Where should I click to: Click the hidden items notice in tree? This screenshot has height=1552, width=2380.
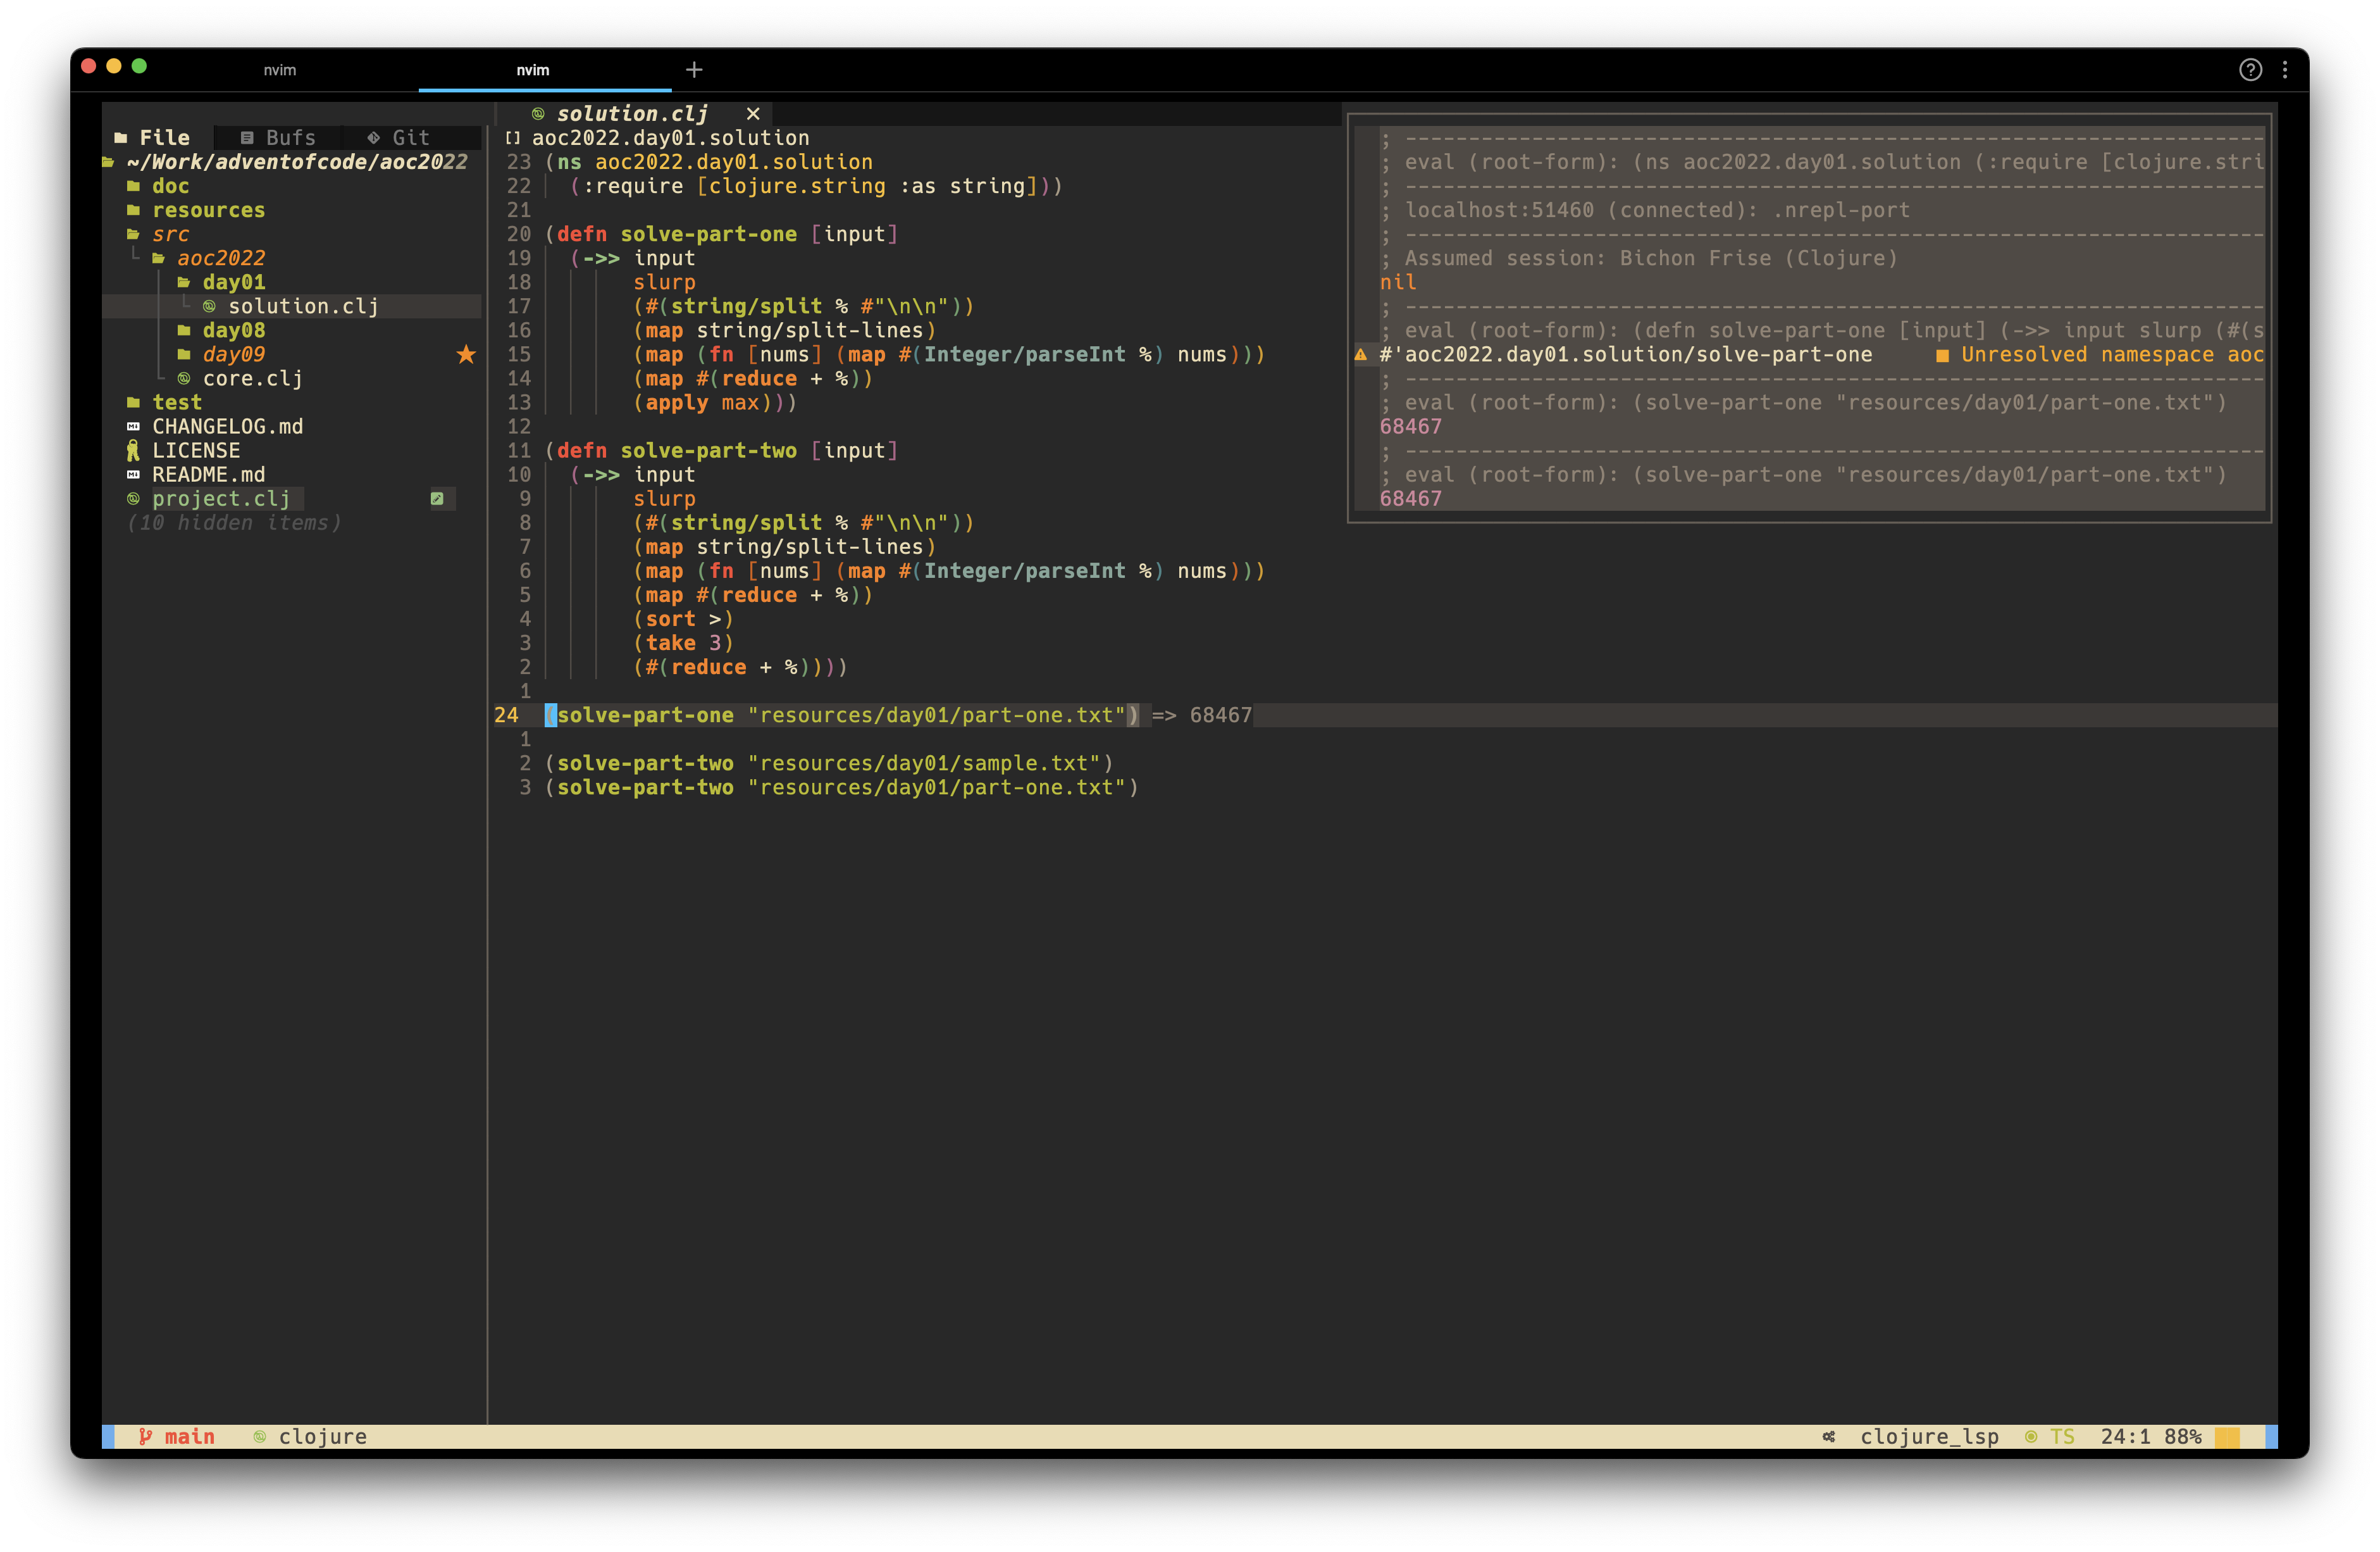point(234,522)
